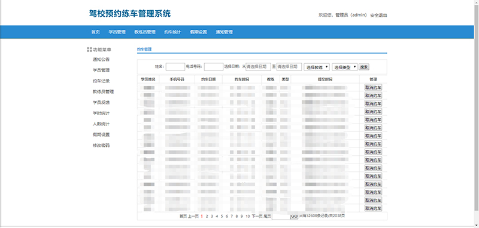Go to page 2 in pagination
479x228 pixels.
(207, 216)
